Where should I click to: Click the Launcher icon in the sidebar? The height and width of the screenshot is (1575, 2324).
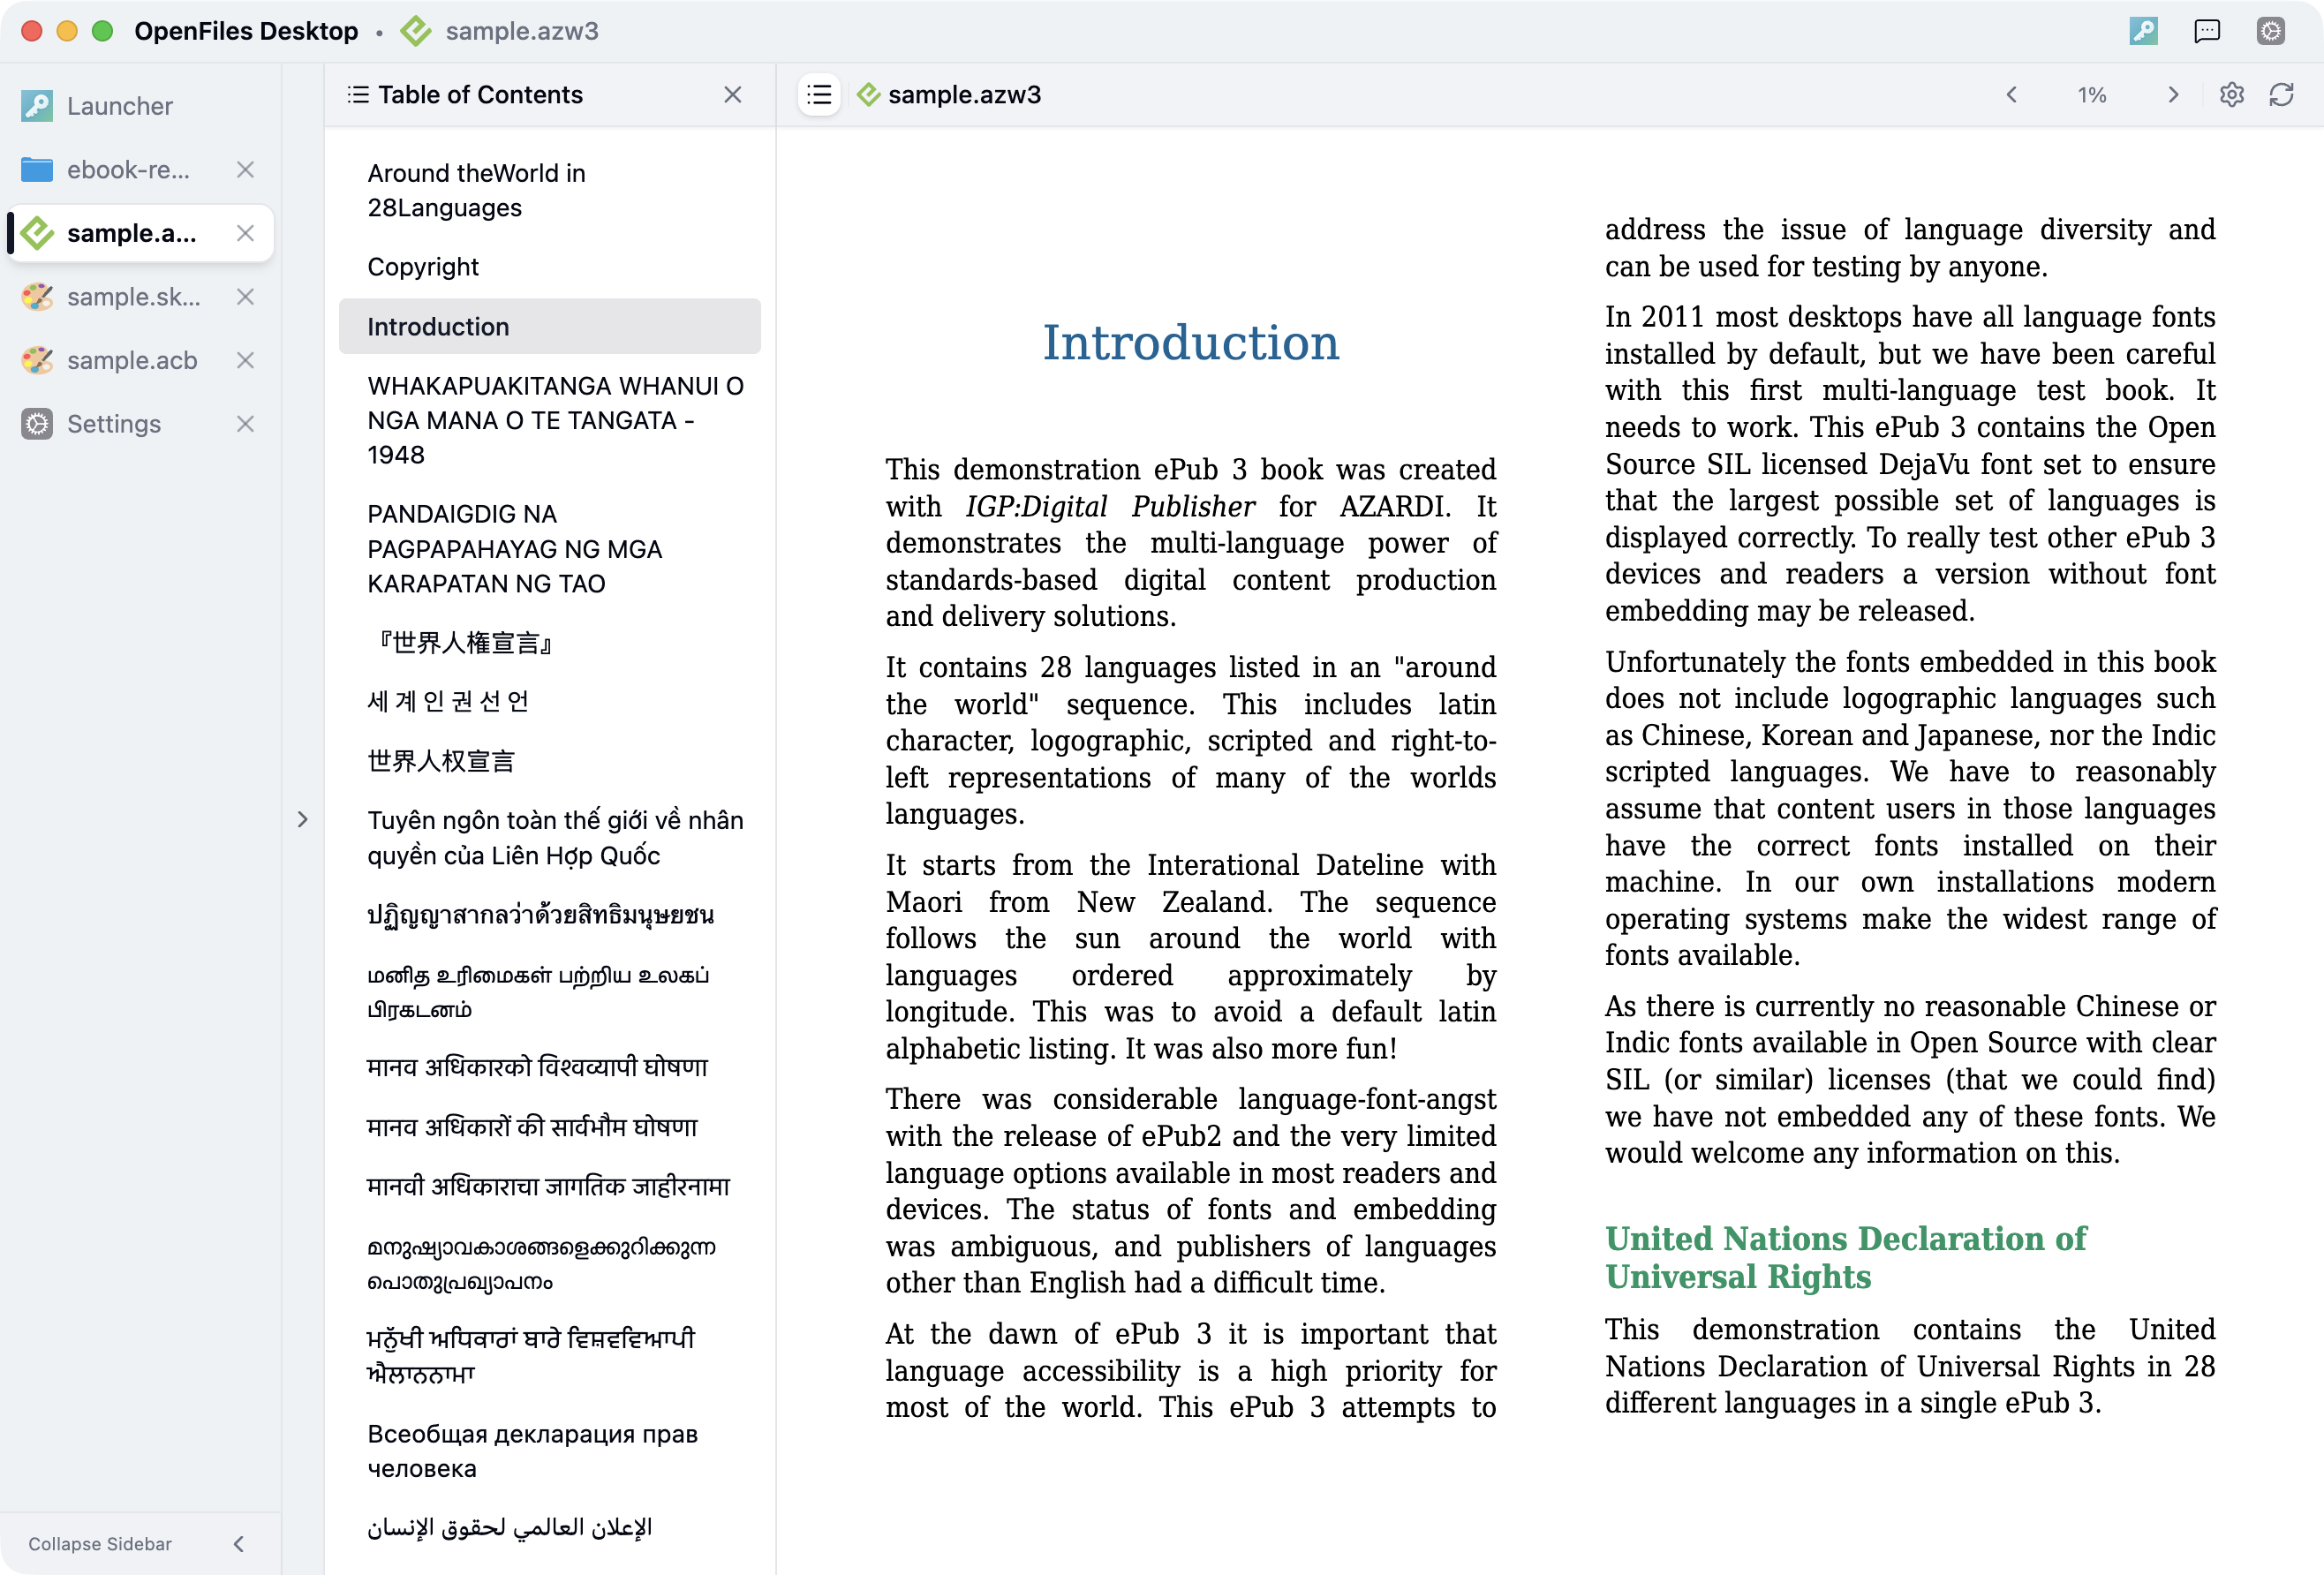[x=37, y=106]
